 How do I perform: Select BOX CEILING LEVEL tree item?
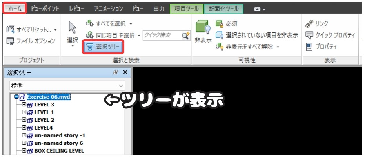59,151
